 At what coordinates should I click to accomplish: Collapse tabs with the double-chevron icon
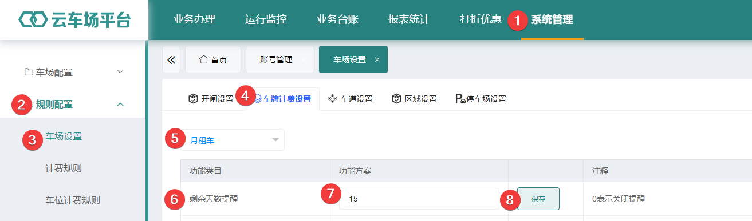pyautogui.click(x=171, y=59)
